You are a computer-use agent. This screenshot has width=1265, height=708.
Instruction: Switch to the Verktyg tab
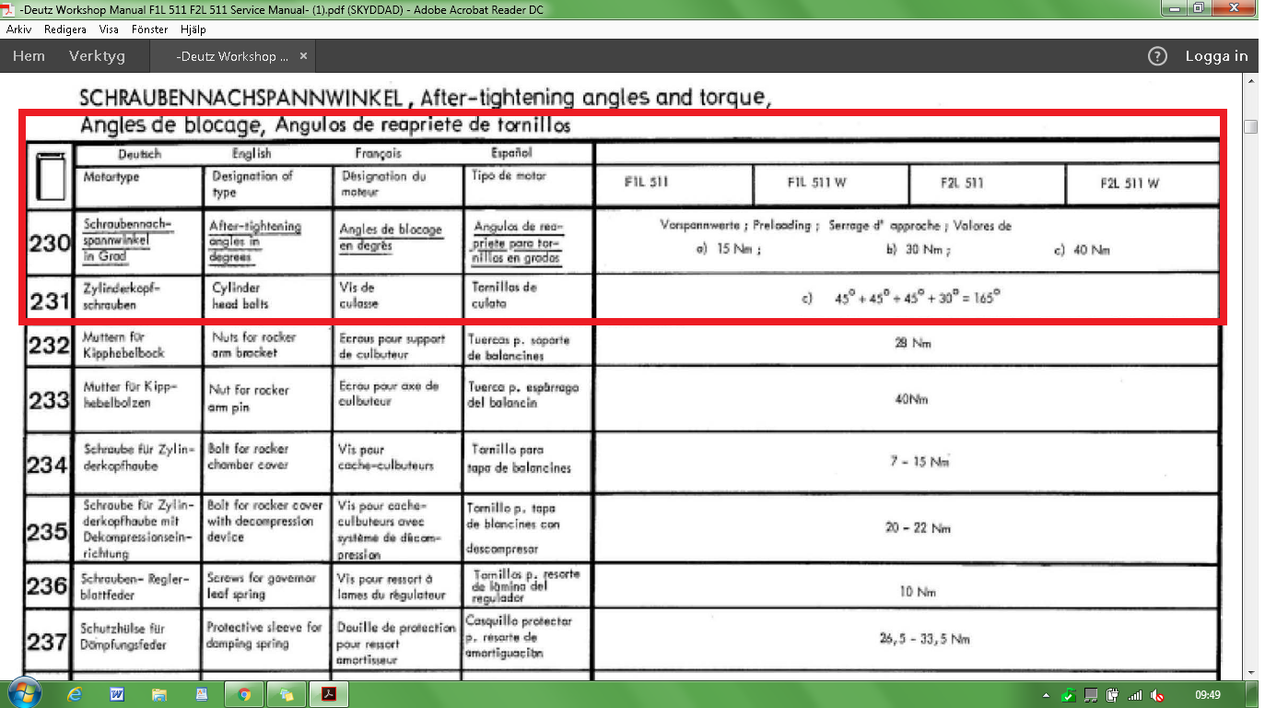point(98,55)
